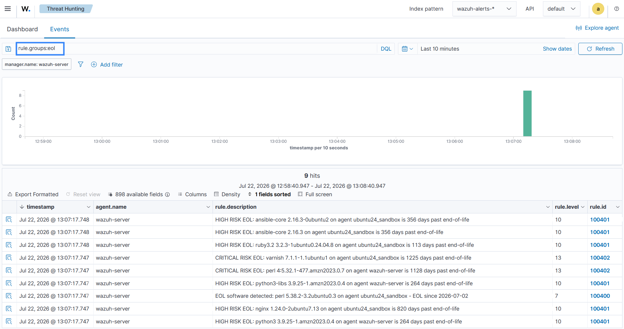This screenshot has height=329, width=624.
Task: Select the Events tab
Action: click(59, 29)
